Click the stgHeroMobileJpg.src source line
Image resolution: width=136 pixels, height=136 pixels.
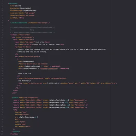(50, 103)
